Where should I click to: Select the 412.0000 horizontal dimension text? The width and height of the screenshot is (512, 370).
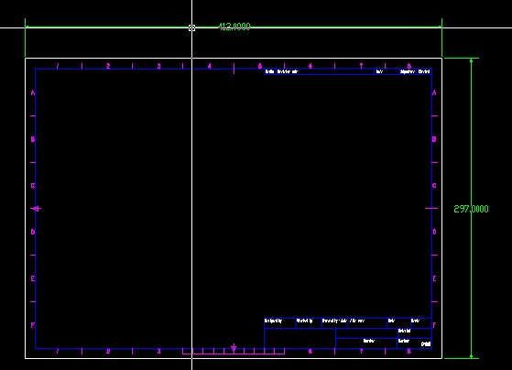[234, 27]
